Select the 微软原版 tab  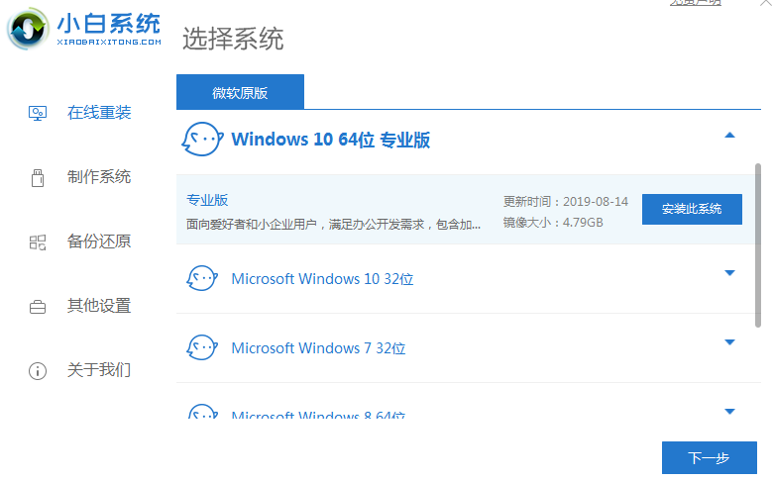coord(240,93)
